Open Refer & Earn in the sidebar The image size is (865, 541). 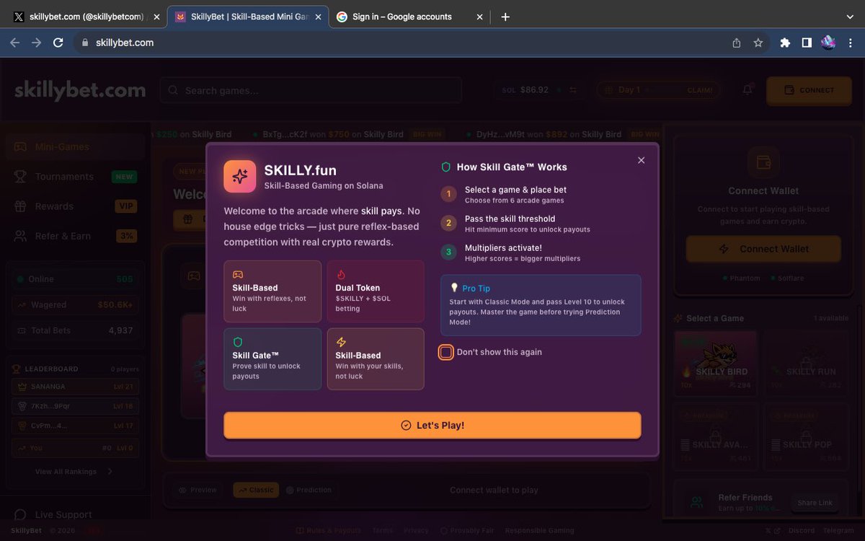point(75,236)
